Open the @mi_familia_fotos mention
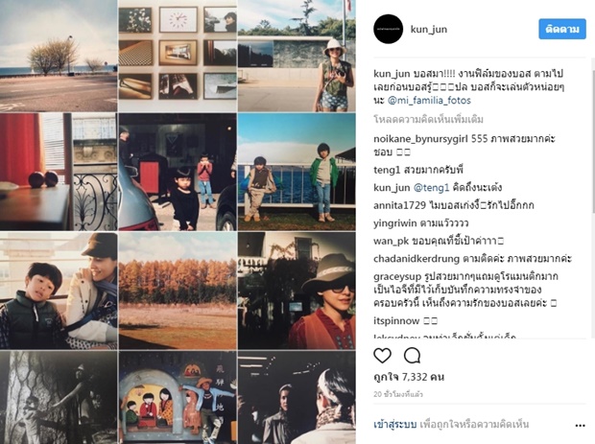 [x=429, y=101]
